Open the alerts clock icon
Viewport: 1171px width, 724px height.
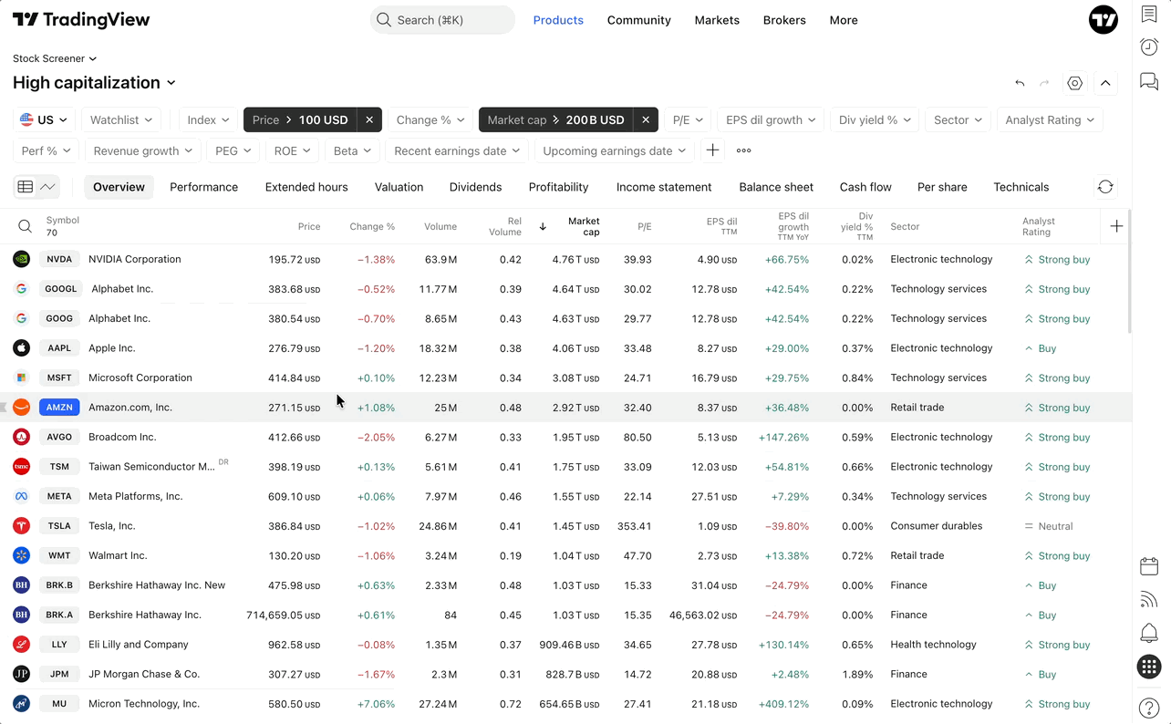(1149, 47)
